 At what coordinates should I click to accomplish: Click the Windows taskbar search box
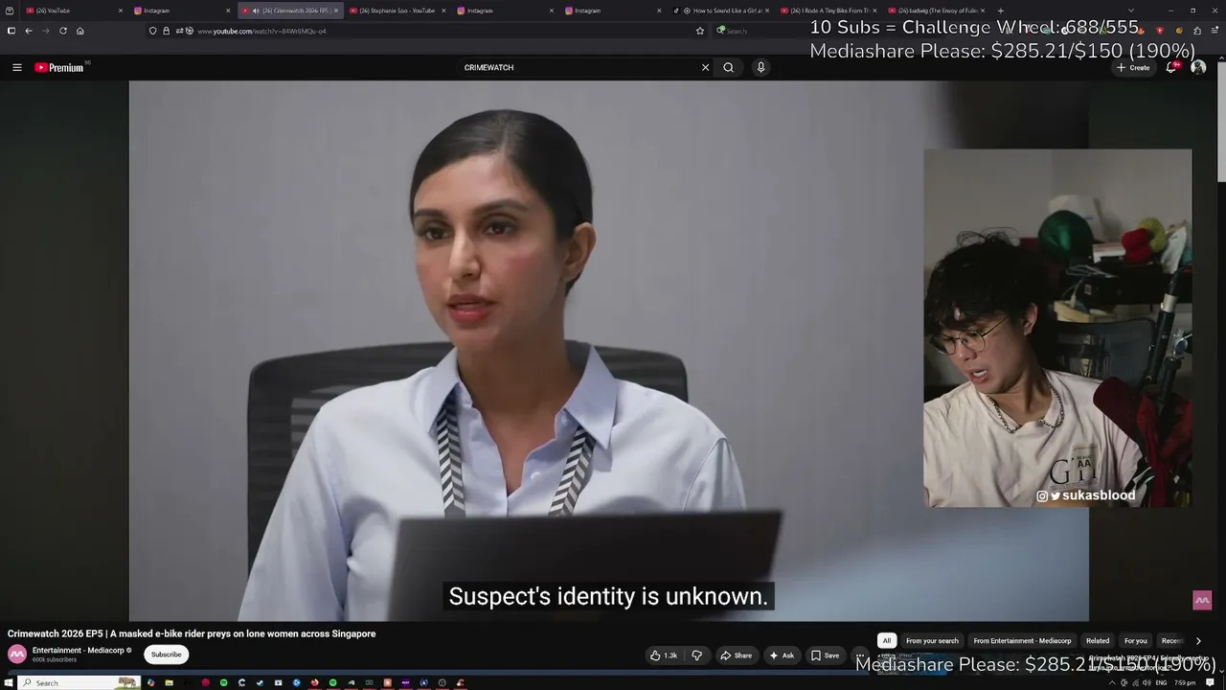pos(79,682)
